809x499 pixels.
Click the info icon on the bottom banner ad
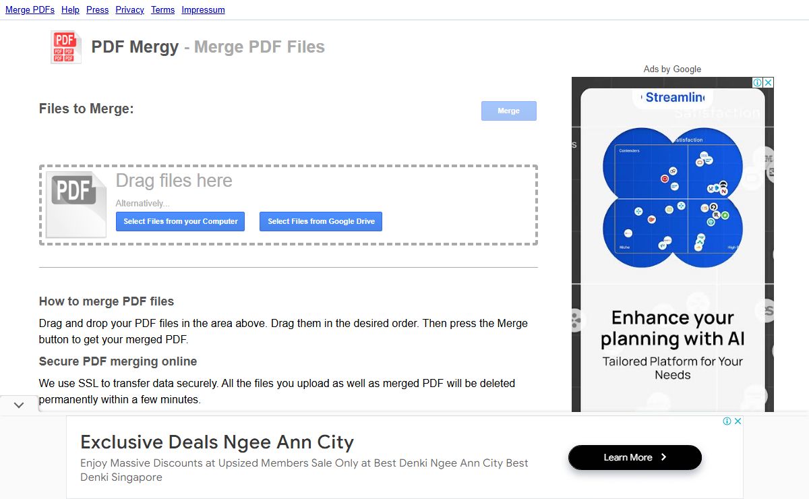click(x=727, y=421)
